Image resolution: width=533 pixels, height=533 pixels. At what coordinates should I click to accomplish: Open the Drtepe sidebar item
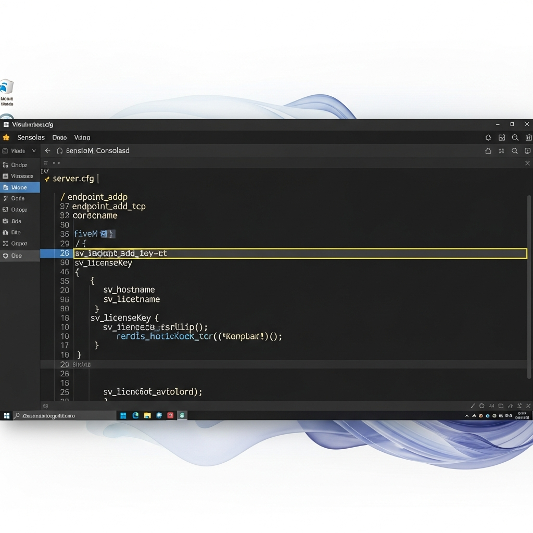coord(19,210)
